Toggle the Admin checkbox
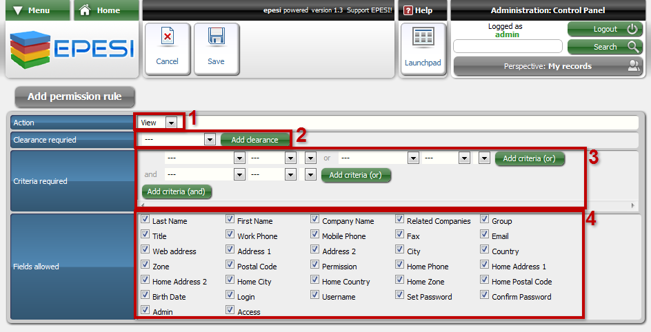Screen dimensions: 651x332 tap(145, 310)
